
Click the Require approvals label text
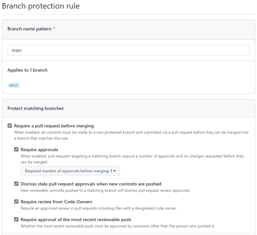(x=39, y=150)
